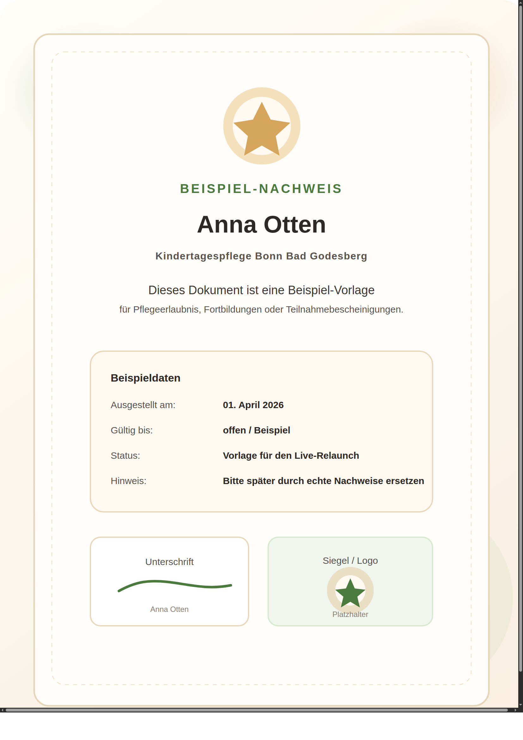The height and width of the screenshot is (740, 523).
Task: Click the large Anna Otten name title
Action: tap(261, 224)
